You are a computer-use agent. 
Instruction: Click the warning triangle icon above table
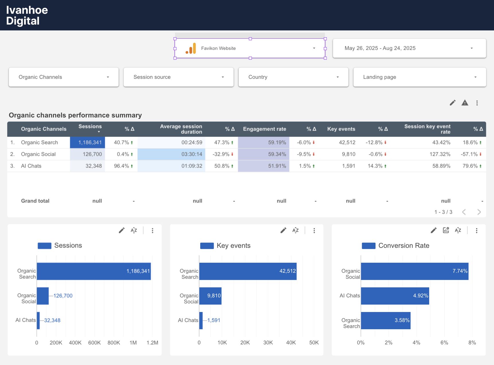465,103
